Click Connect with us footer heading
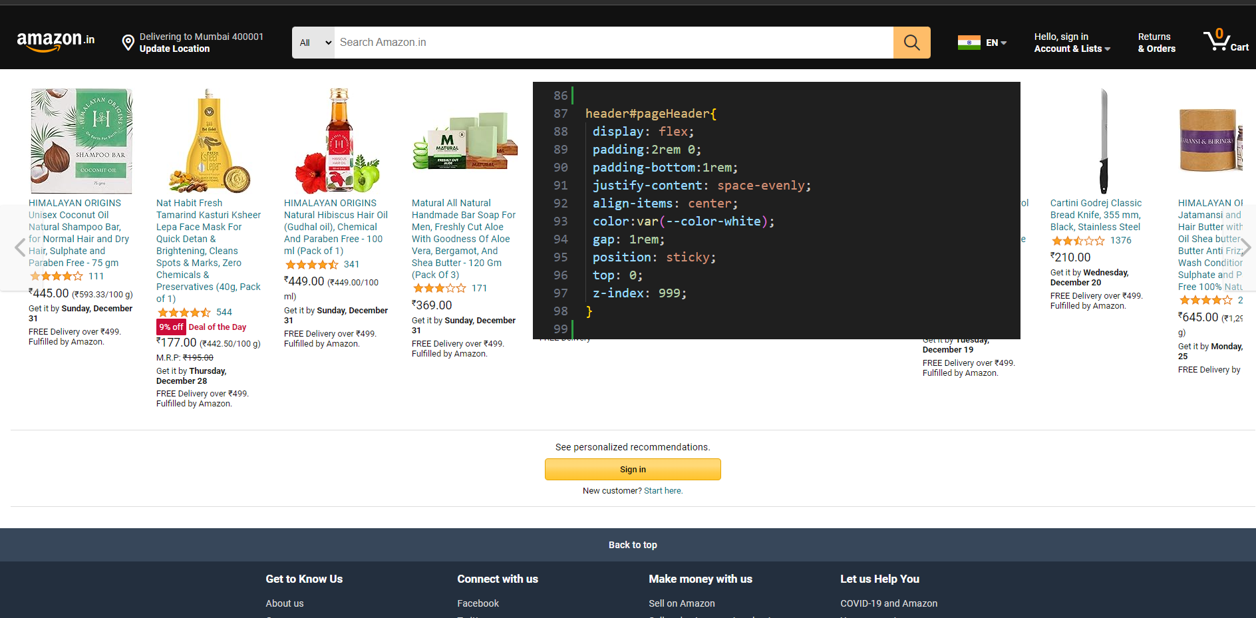 [x=498, y=579]
